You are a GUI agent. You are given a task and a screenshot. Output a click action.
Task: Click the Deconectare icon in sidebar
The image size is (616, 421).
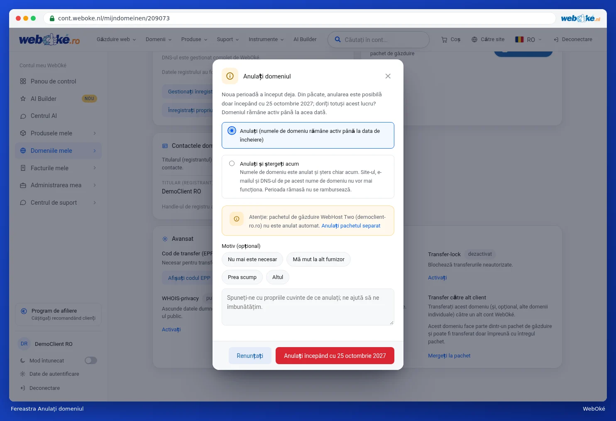23,388
